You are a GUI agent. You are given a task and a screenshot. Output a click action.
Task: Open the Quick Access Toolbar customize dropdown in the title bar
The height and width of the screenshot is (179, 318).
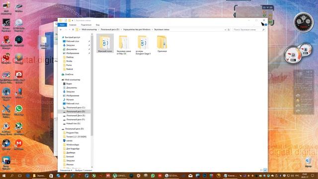point(73,20)
